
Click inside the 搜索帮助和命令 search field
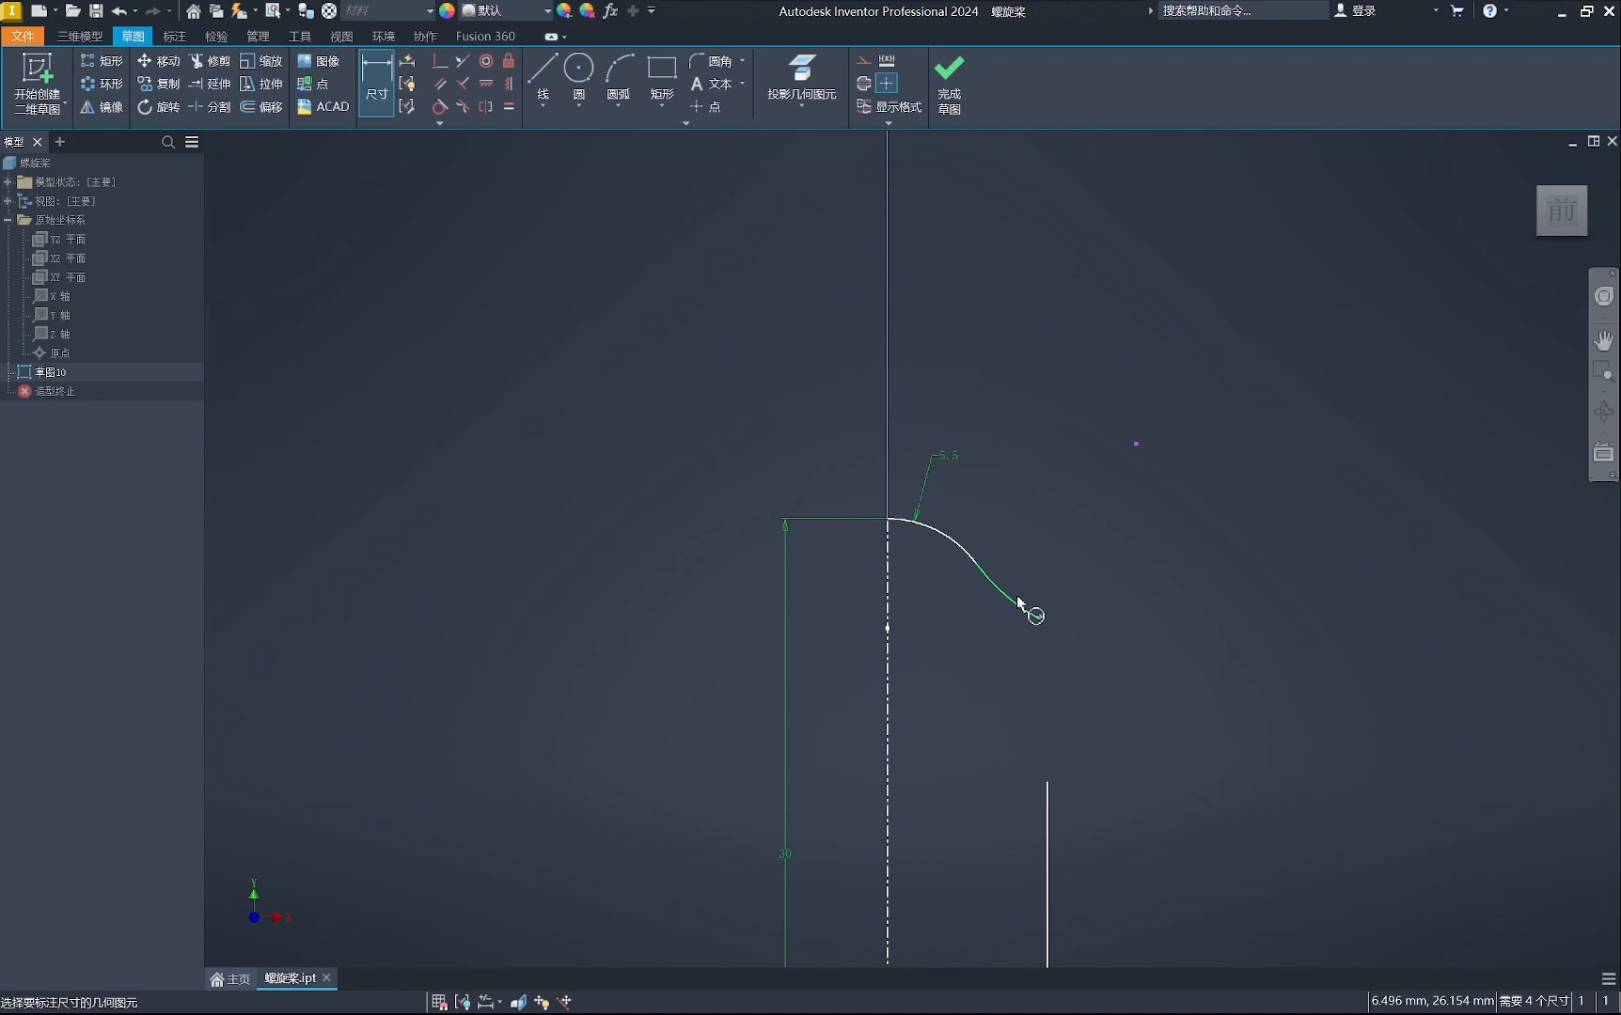pos(1241,11)
